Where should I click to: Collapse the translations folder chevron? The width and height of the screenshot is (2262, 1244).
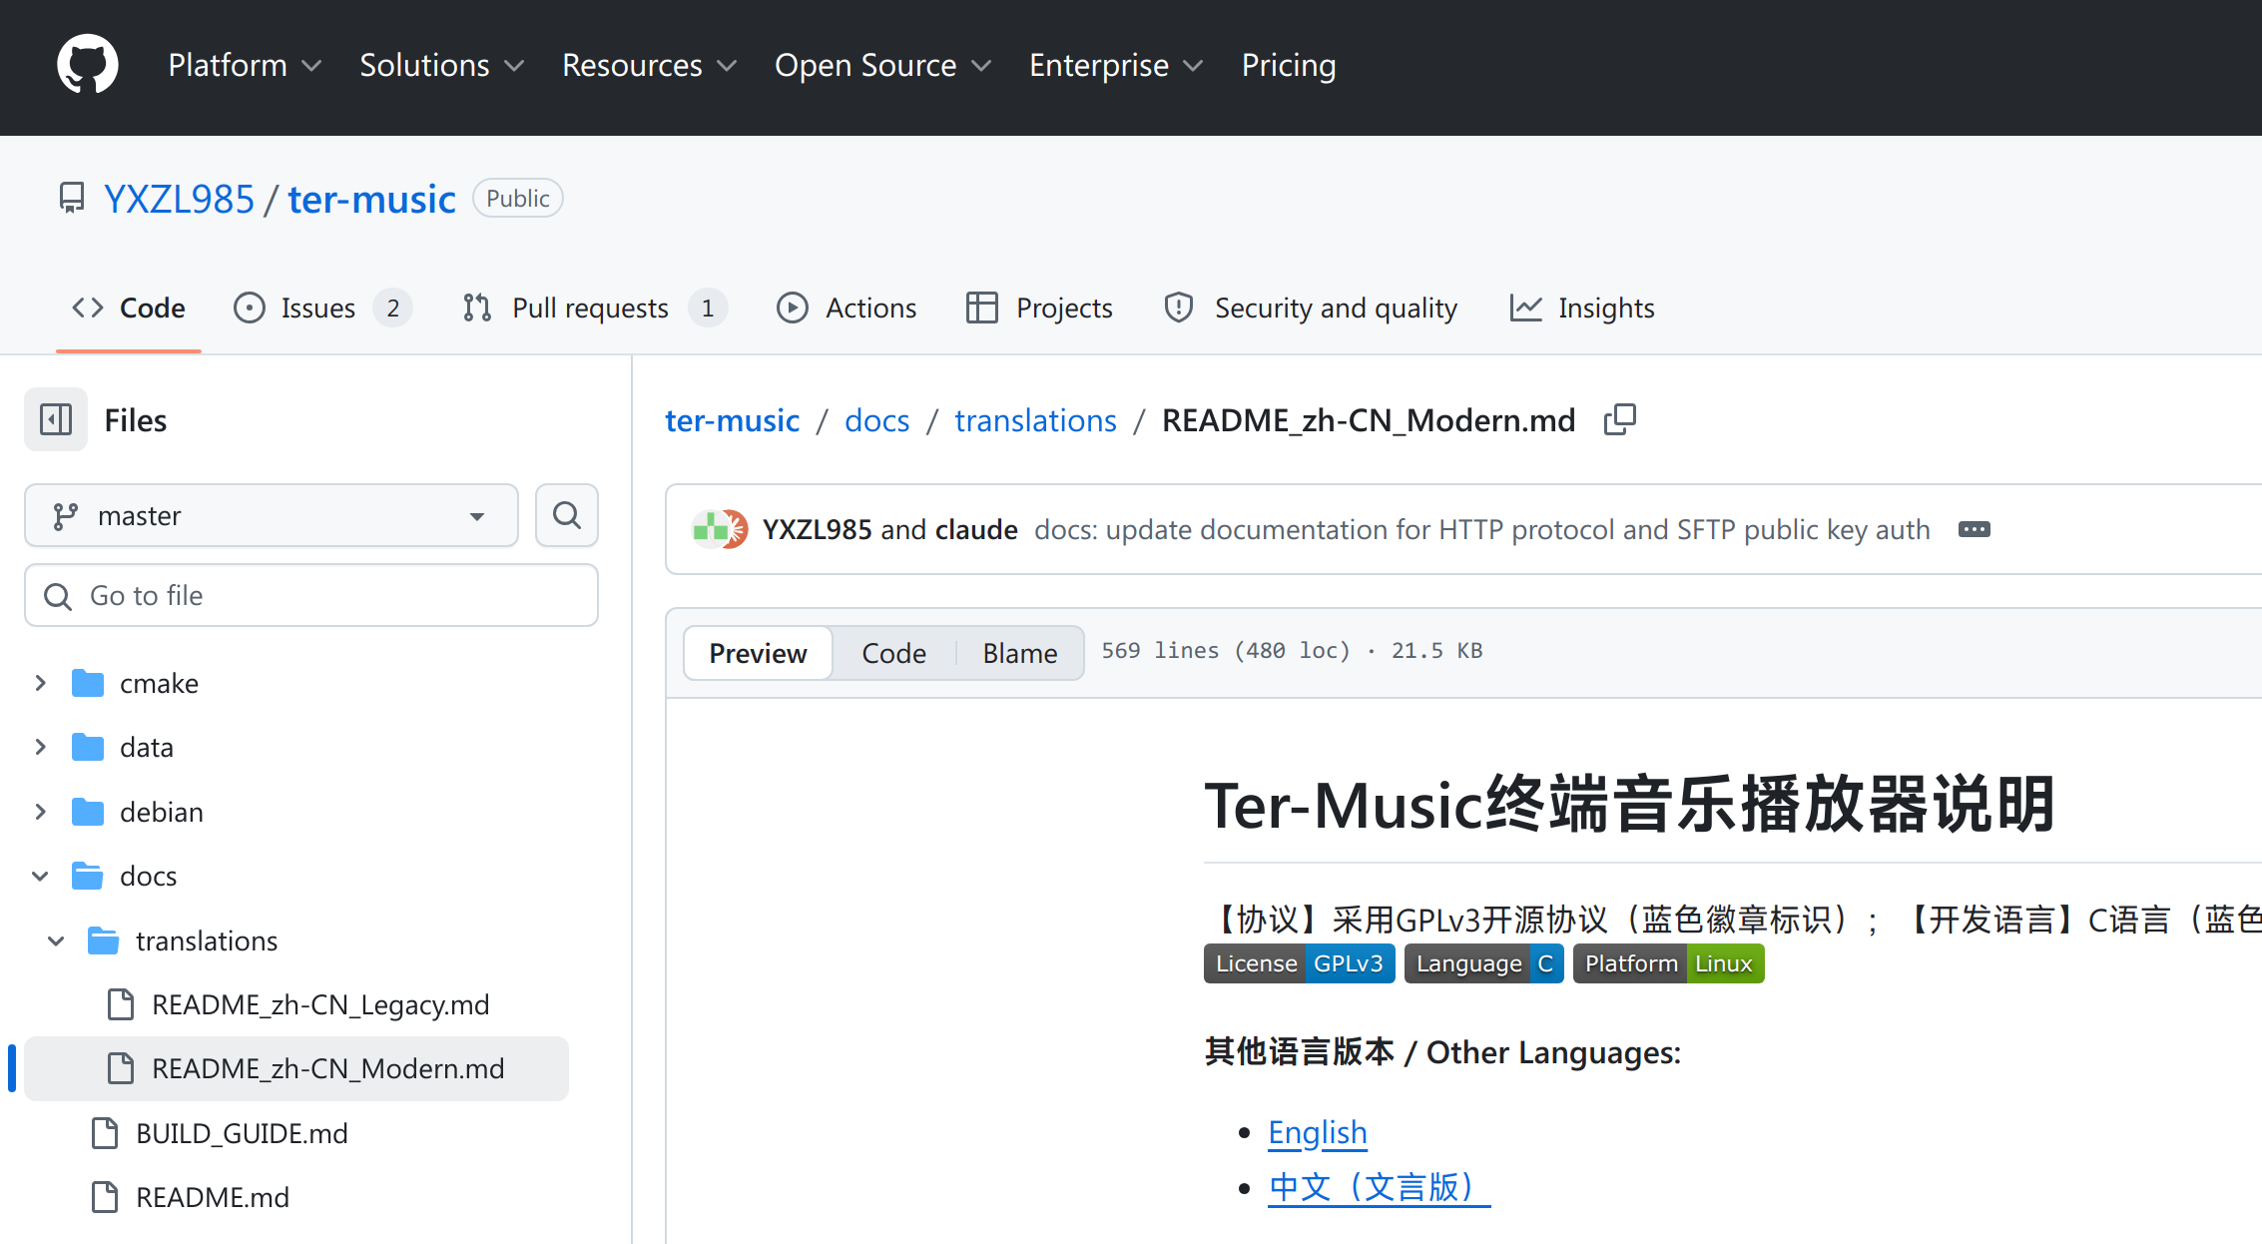click(56, 940)
